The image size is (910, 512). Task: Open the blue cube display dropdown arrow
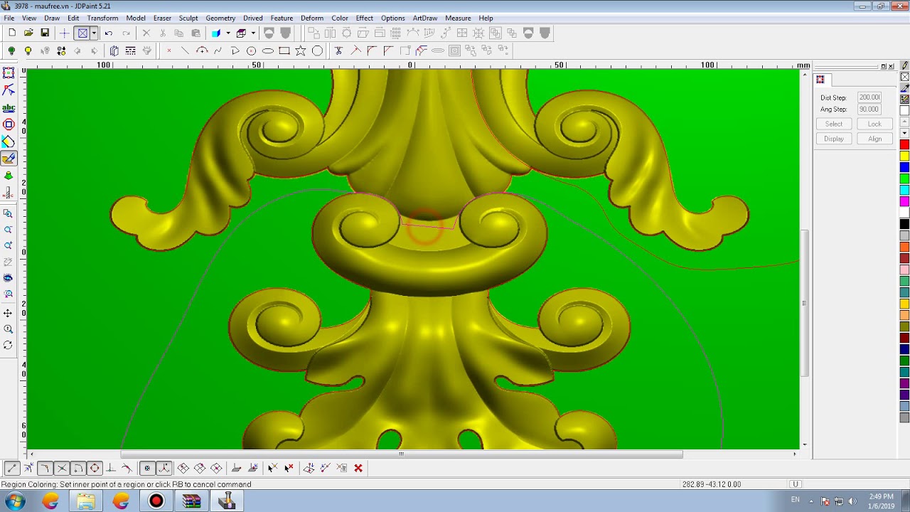tap(228, 33)
